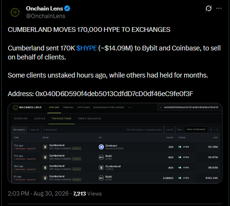Click the tweet headline about 170,000 HYPE
Image resolution: width=230 pixels, height=206 pixels.
coord(89,29)
